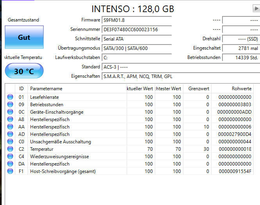Click the ID cell C2

coord(21,149)
